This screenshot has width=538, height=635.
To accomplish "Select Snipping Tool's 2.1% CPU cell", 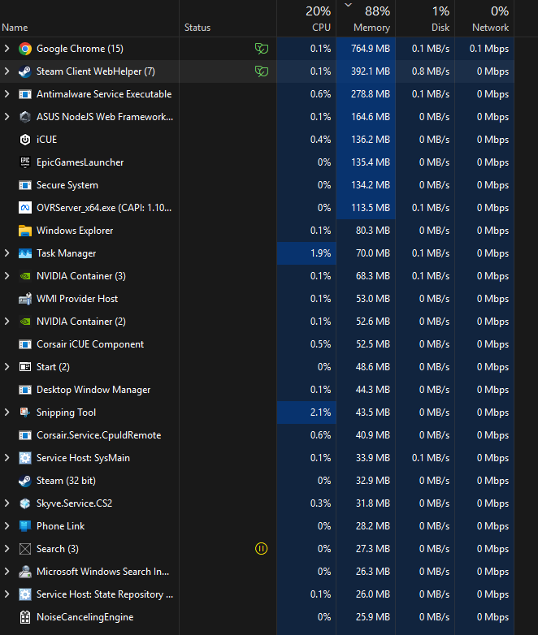I will [x=306, y=413].
